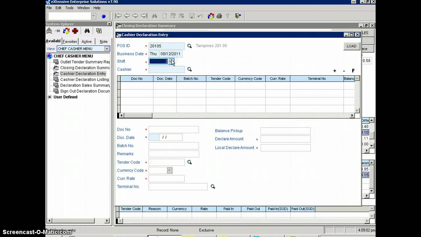This screenshot has width=421, height=237.
Task: Open Closing Declaration Summary tree item
Action: click(85, 68)
